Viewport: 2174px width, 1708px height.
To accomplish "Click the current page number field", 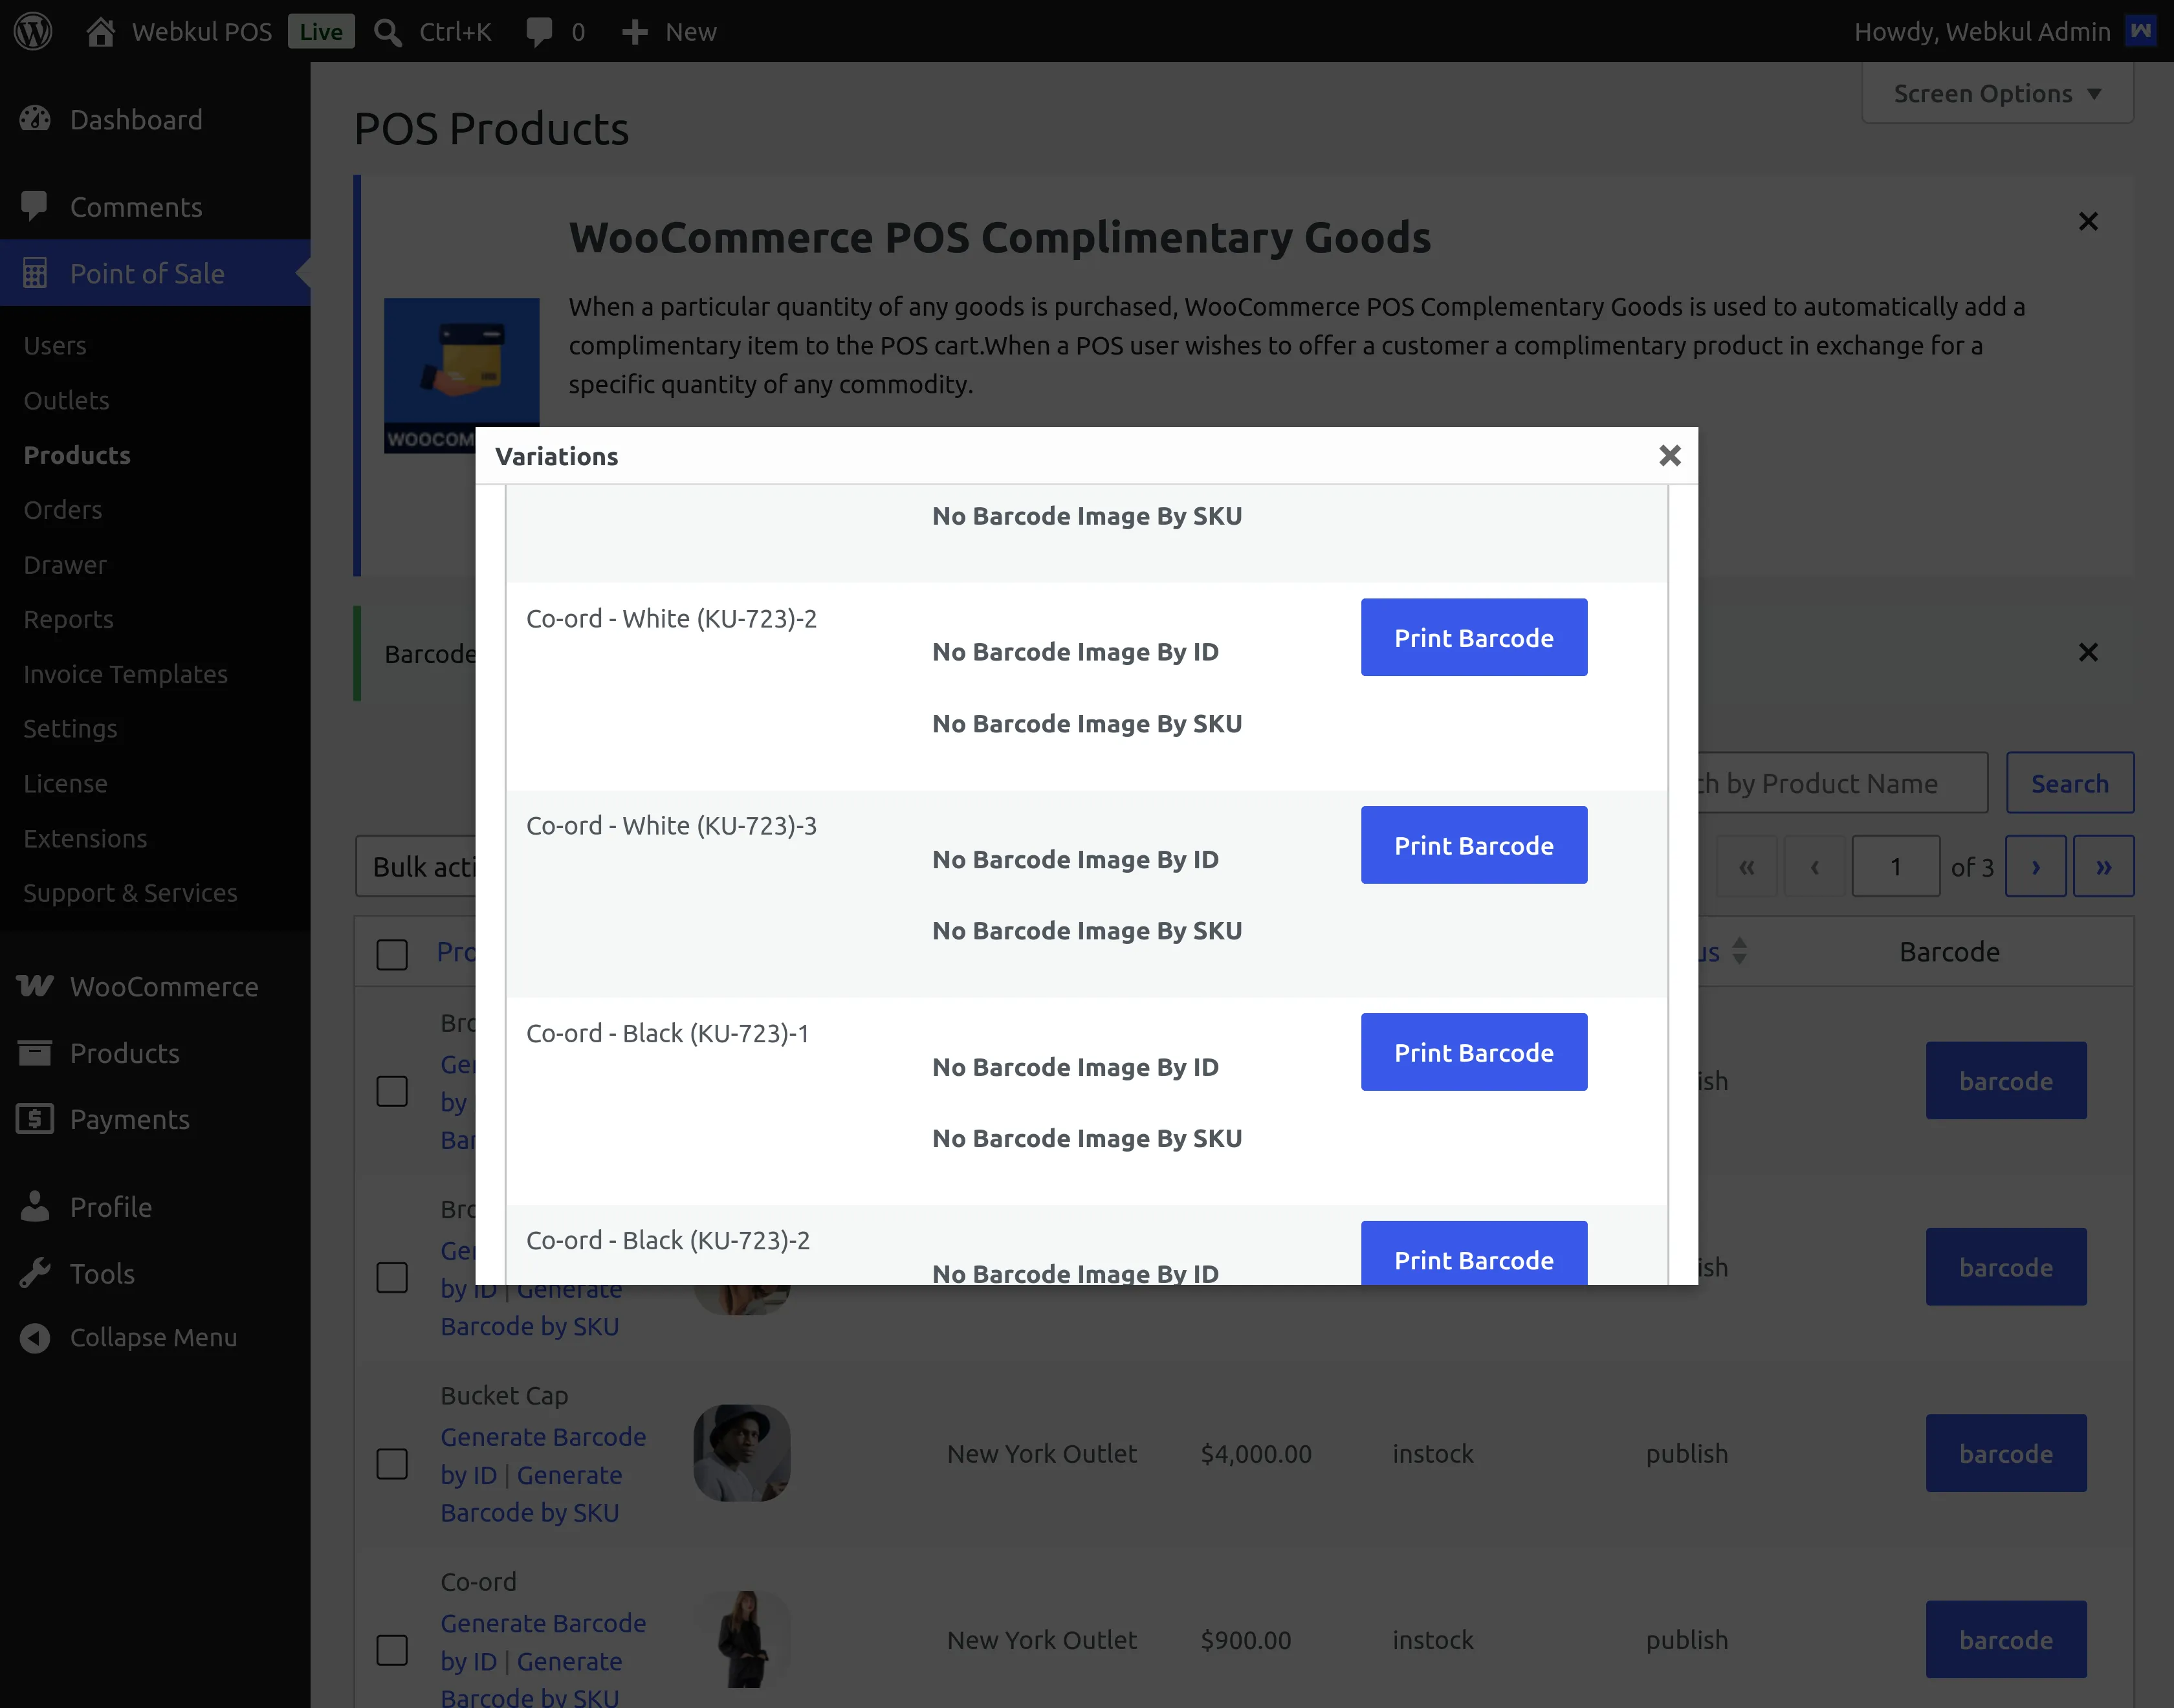I will [x=1895, y=866].
